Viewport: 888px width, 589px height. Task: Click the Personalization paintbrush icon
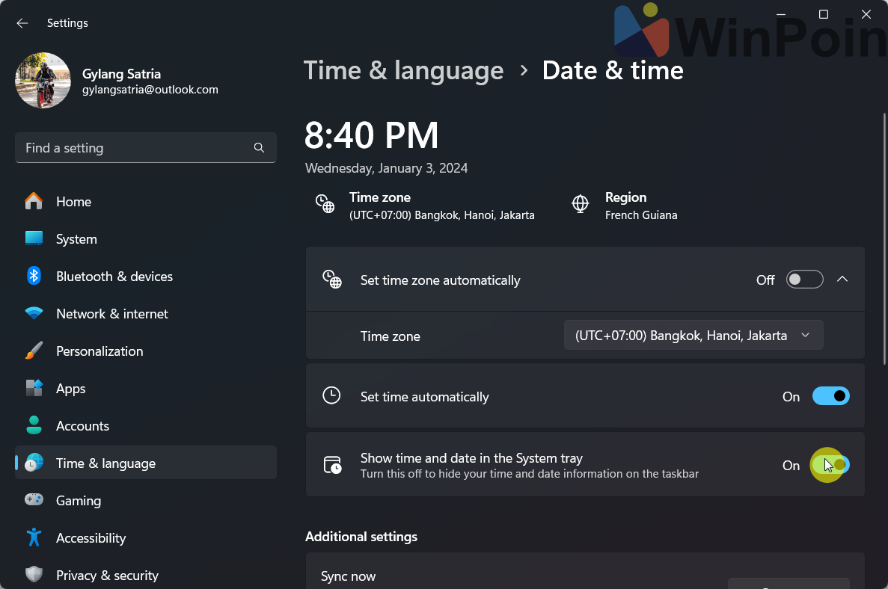[x=34, y=351]
